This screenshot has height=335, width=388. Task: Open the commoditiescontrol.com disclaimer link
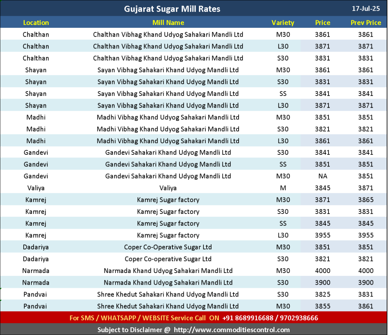232,330
